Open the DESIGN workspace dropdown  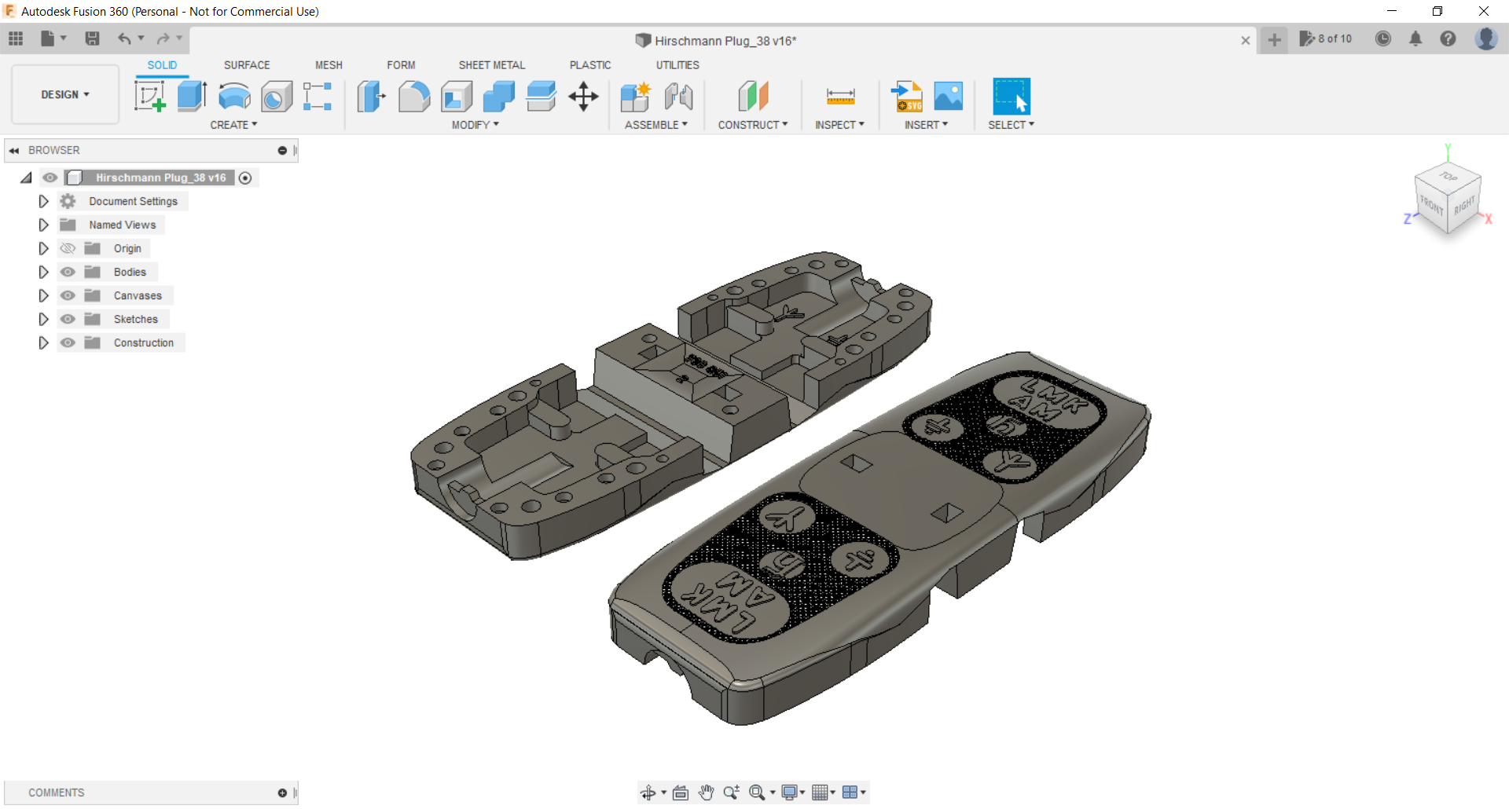coord(65,94)
